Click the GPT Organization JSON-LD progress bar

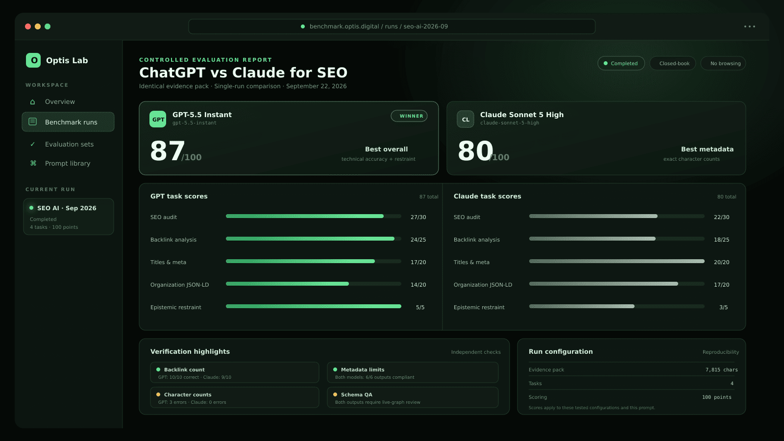(314, 284)
